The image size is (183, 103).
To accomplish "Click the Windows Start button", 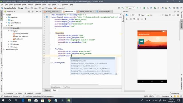I will [3, 100].
